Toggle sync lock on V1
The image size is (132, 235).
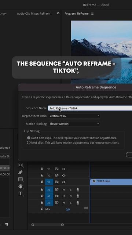click(57, 182)
